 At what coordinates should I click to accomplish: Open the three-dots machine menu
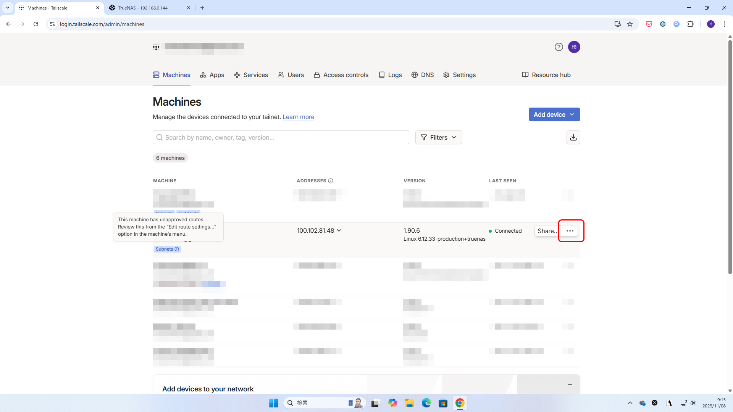570,231
